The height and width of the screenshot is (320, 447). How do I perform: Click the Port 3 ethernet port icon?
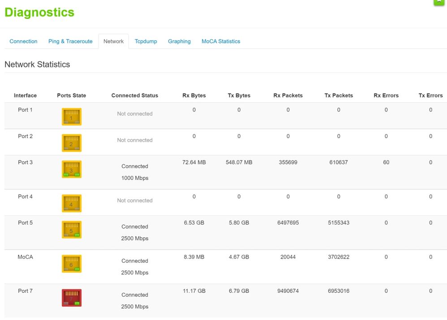(71, 170)
